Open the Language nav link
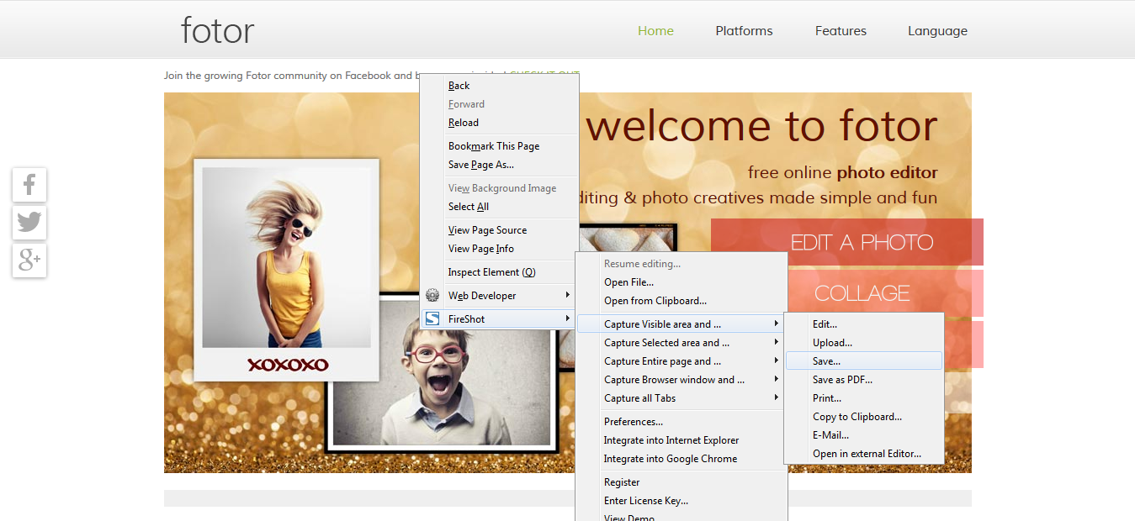 click(x=937, y=31)
